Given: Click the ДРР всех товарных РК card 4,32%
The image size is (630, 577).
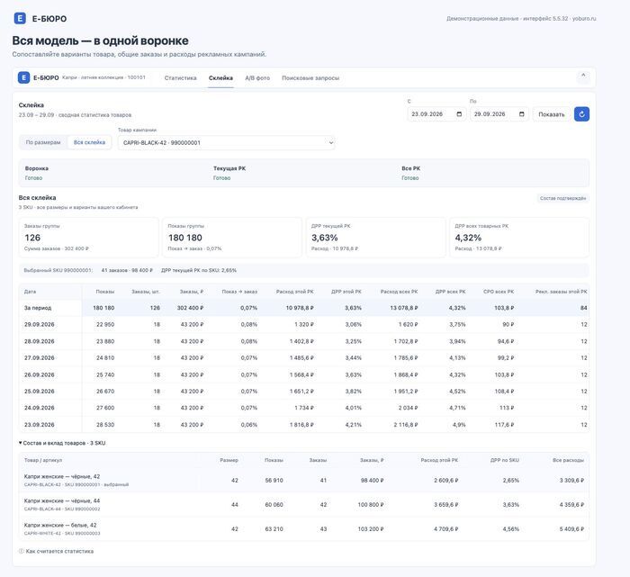Looking at the screenshot, I should tap(519, 237).
